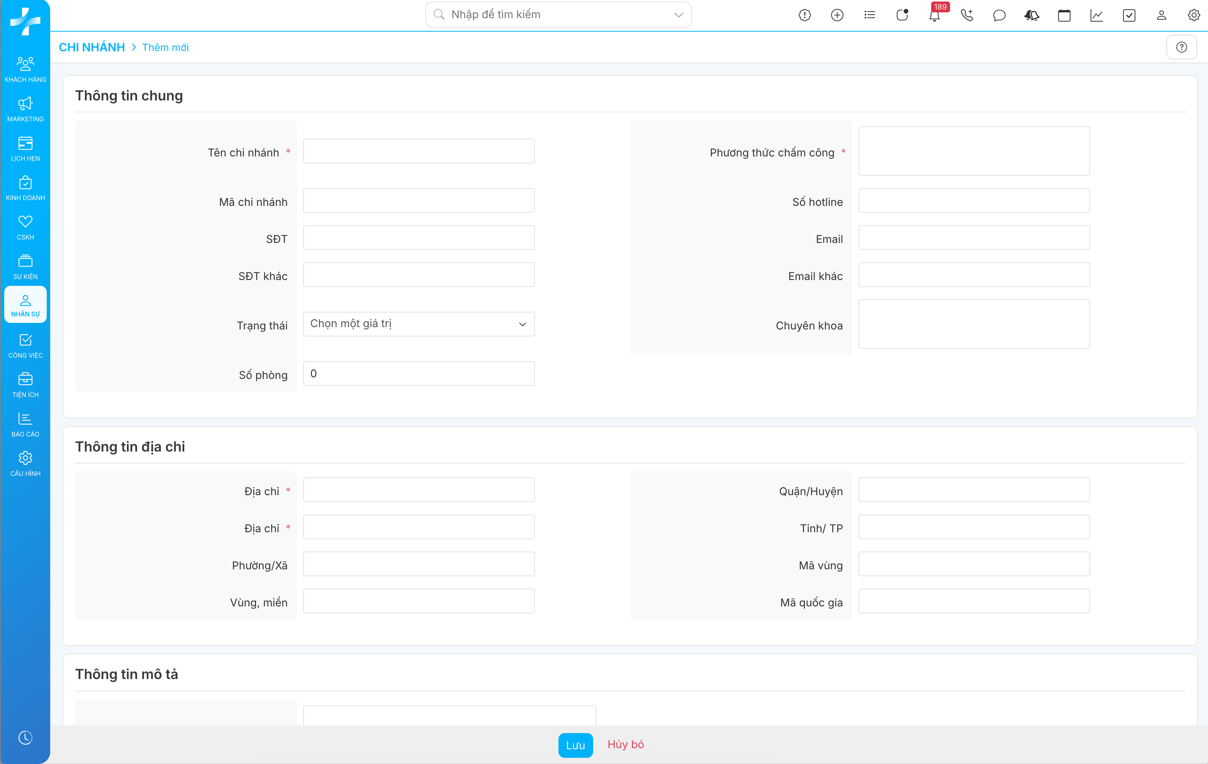Expand the Trạng thái dropdown

point(418,324)
